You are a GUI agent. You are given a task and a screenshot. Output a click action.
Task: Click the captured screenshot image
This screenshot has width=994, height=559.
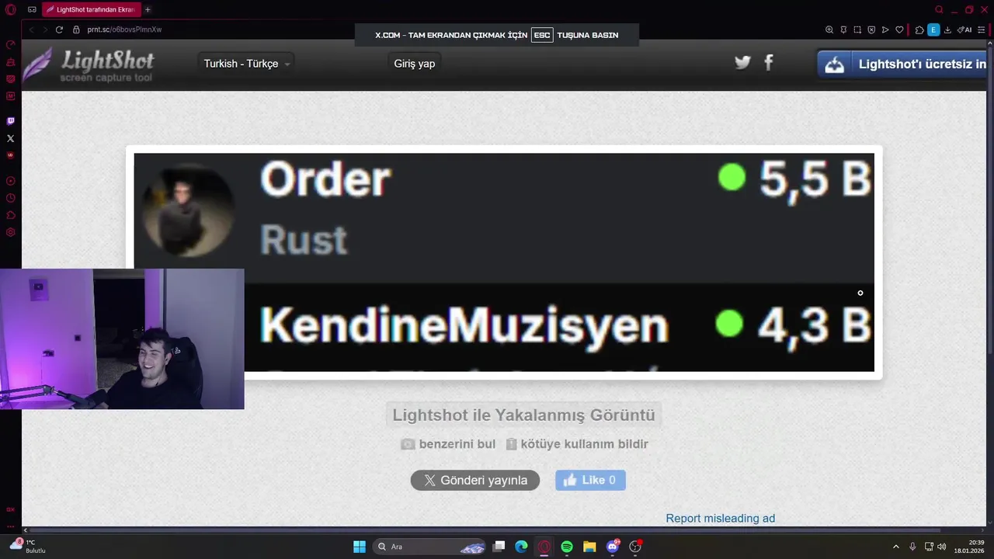504,262
